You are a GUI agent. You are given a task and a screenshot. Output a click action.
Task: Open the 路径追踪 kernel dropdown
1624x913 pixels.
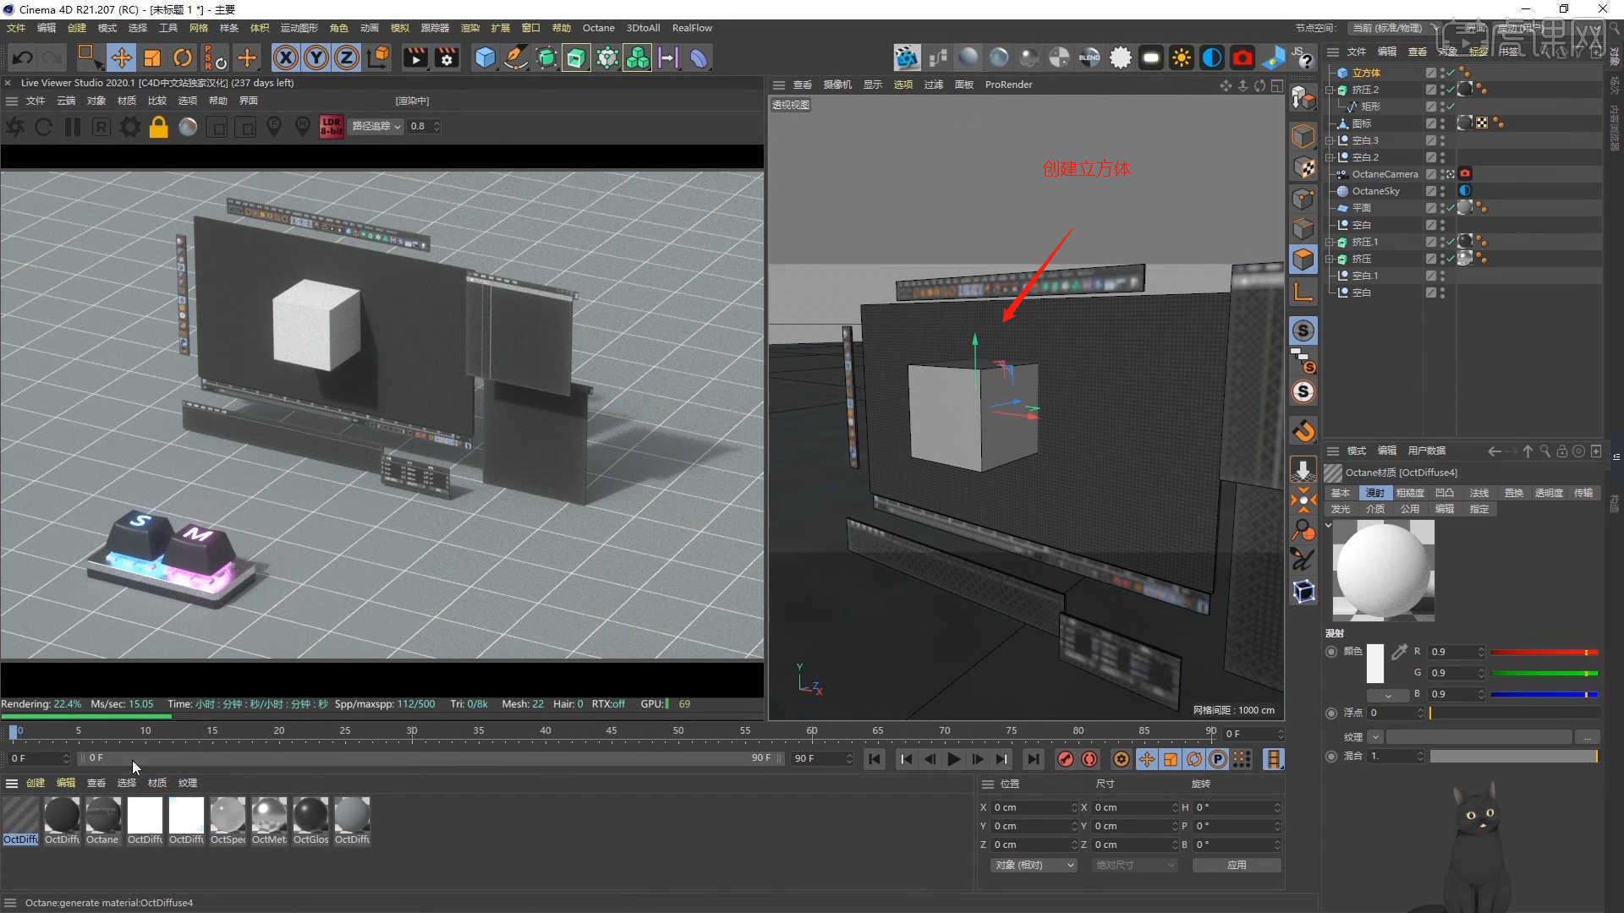click(x=376, y=127)
